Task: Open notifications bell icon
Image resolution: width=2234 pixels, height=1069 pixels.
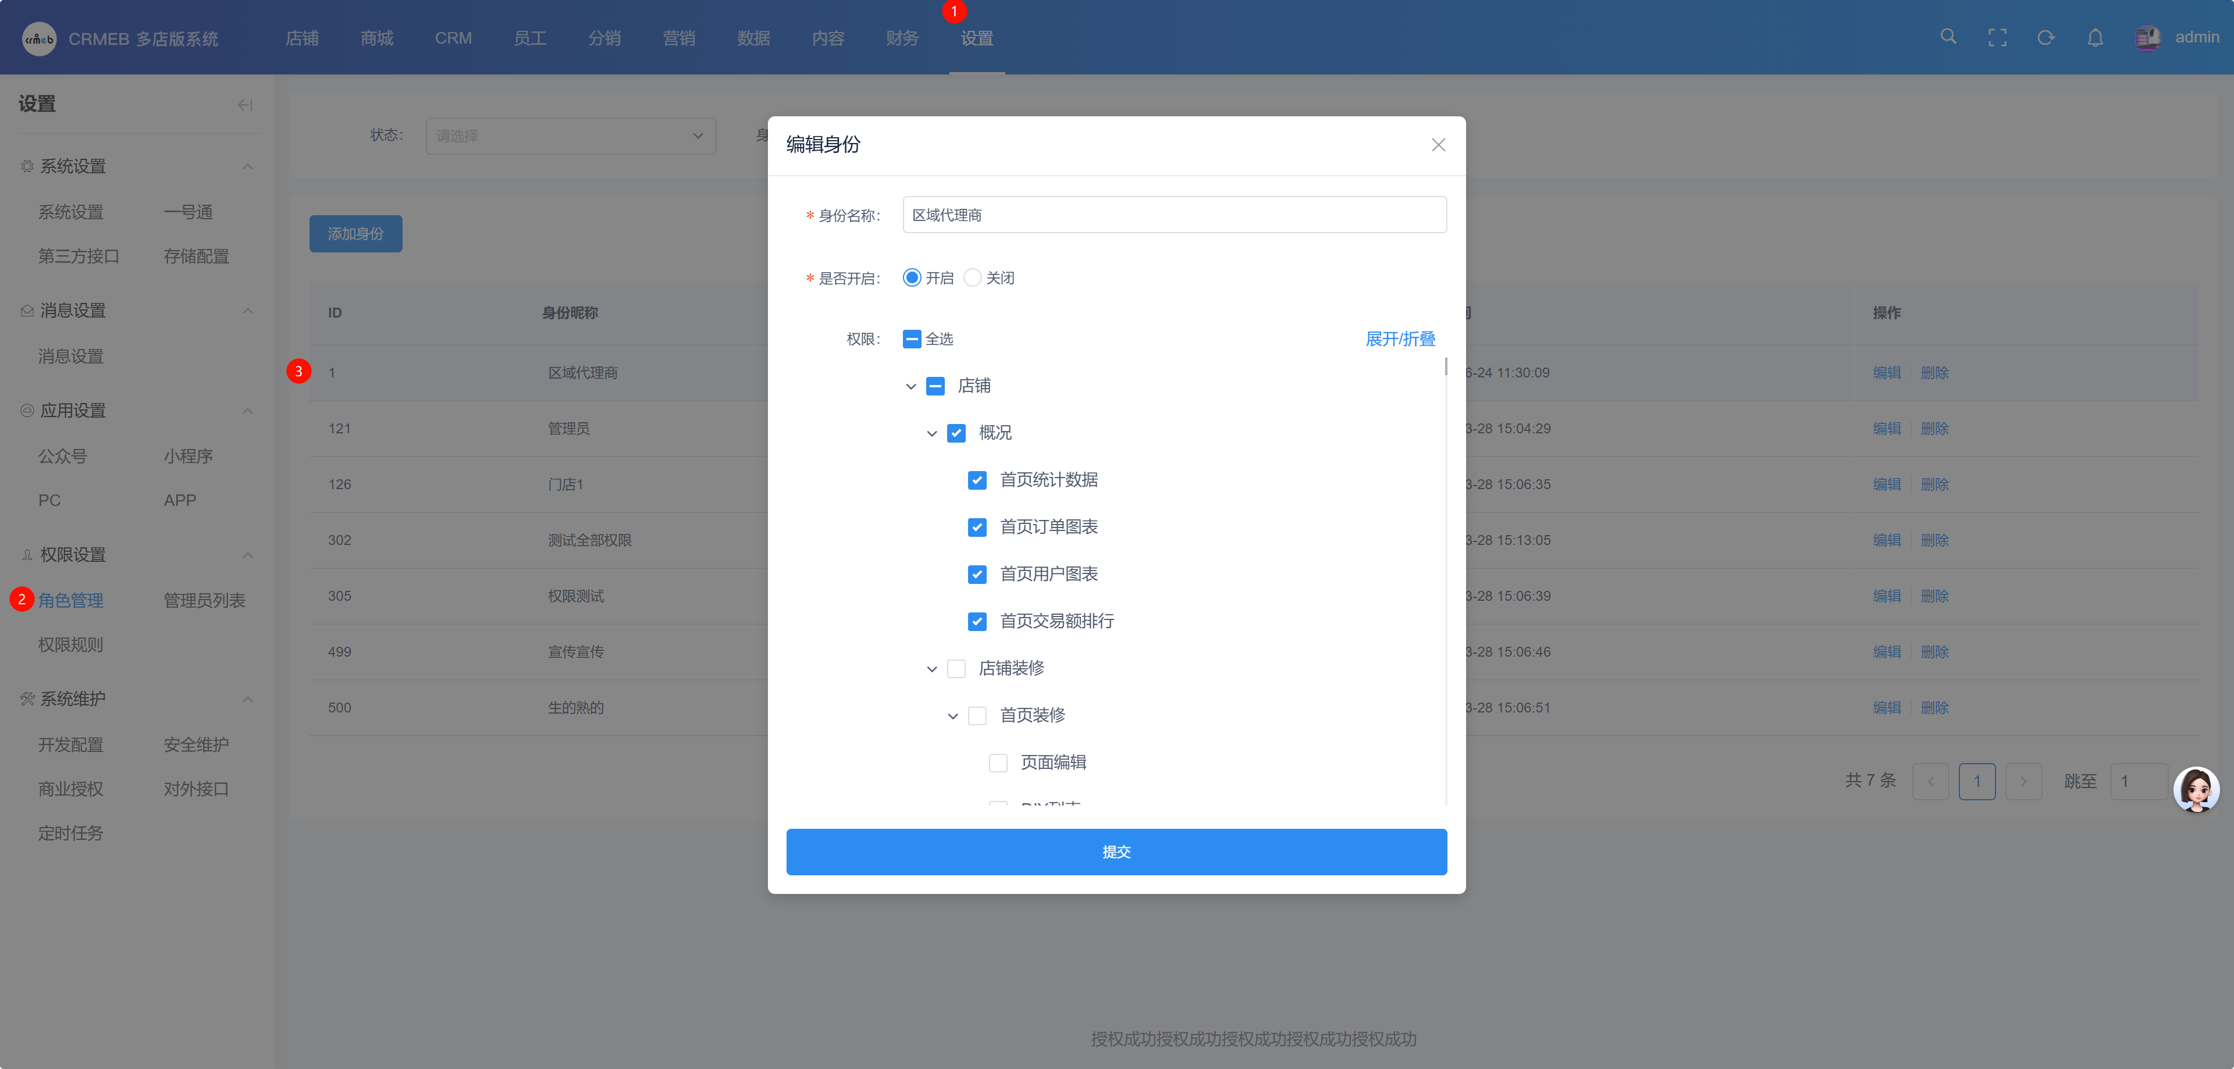Action: pos(2095,37)
